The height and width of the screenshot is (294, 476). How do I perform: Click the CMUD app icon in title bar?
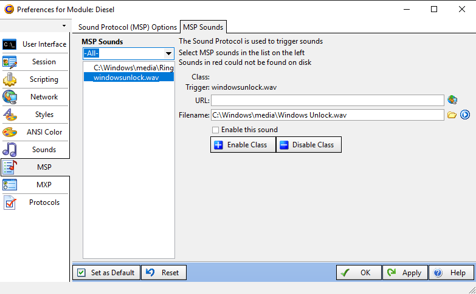pyautogui.click(x=9, y=9)
